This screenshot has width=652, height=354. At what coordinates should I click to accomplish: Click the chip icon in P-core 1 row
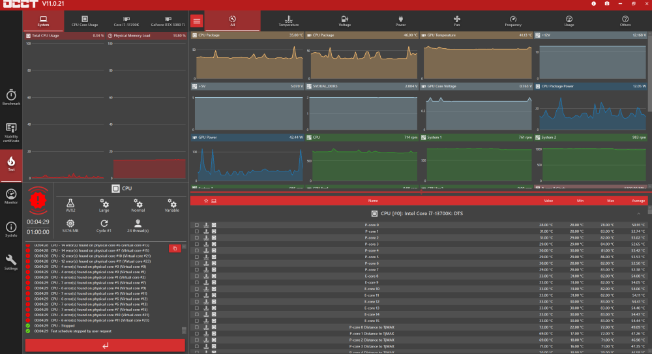[214, 231]
